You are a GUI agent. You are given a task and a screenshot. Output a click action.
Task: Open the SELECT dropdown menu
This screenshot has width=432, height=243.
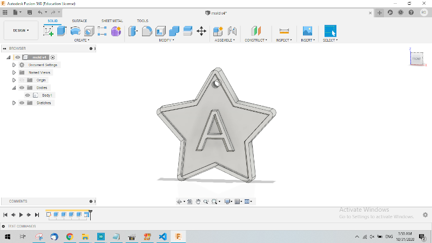(x=330, y=40)
